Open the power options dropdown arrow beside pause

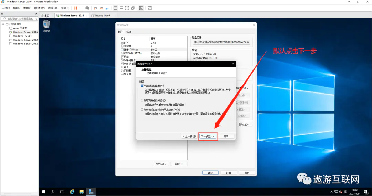tap(80, 8)
